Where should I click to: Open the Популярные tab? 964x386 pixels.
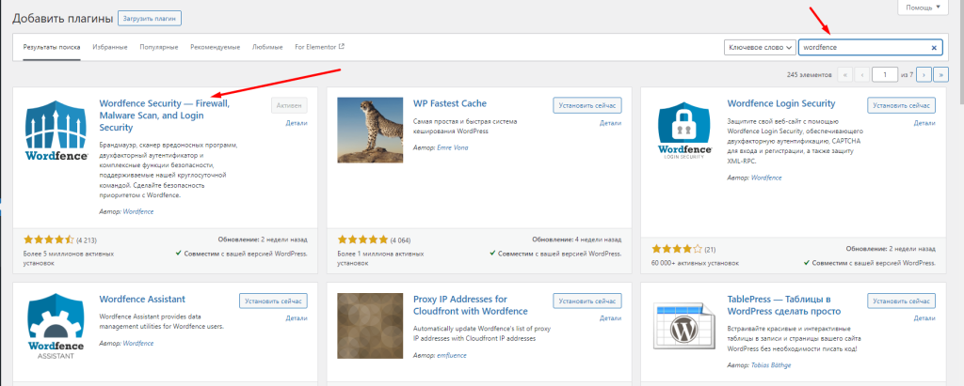click(x=158, y=47)
